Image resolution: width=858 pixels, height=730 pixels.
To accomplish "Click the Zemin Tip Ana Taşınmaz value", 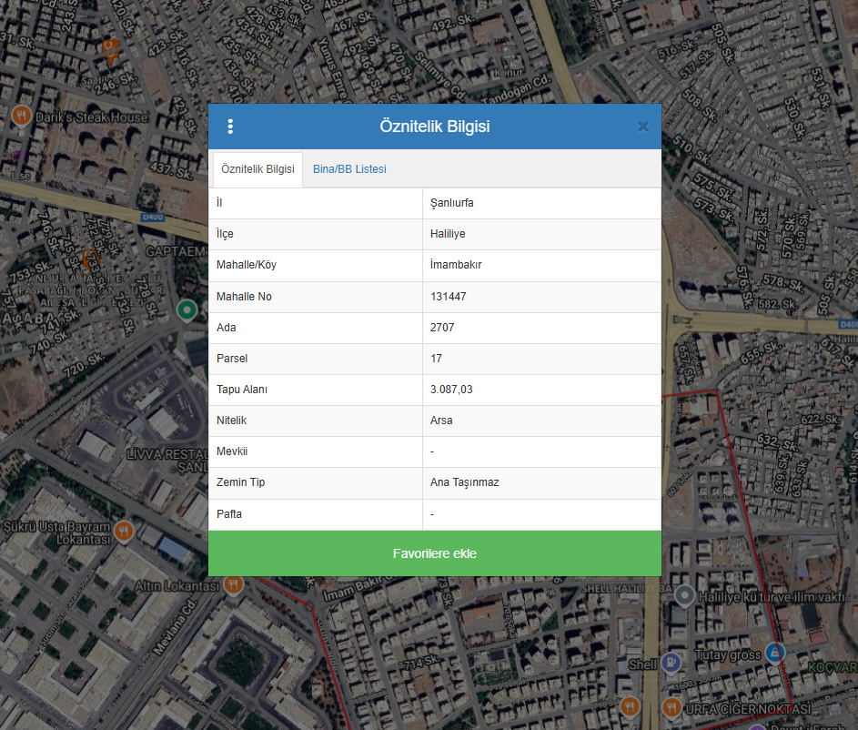I will point(464,482).
